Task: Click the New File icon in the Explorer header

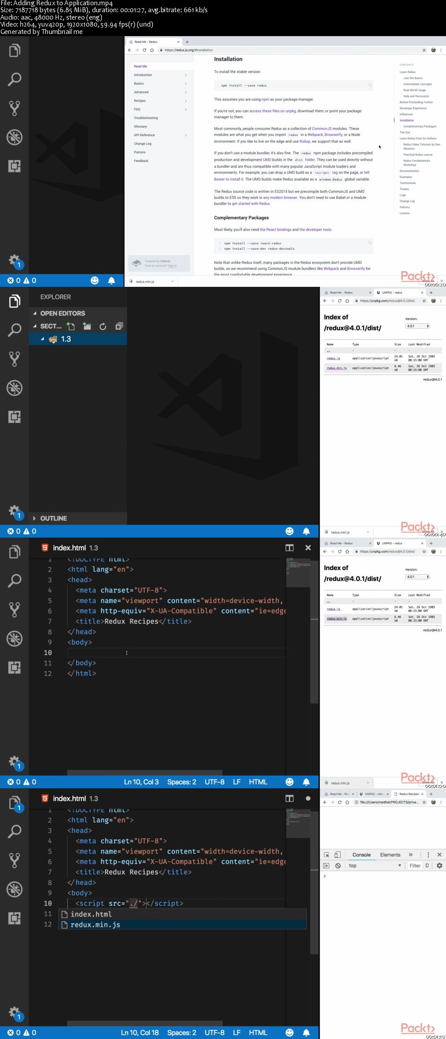Action: [71, 326]
